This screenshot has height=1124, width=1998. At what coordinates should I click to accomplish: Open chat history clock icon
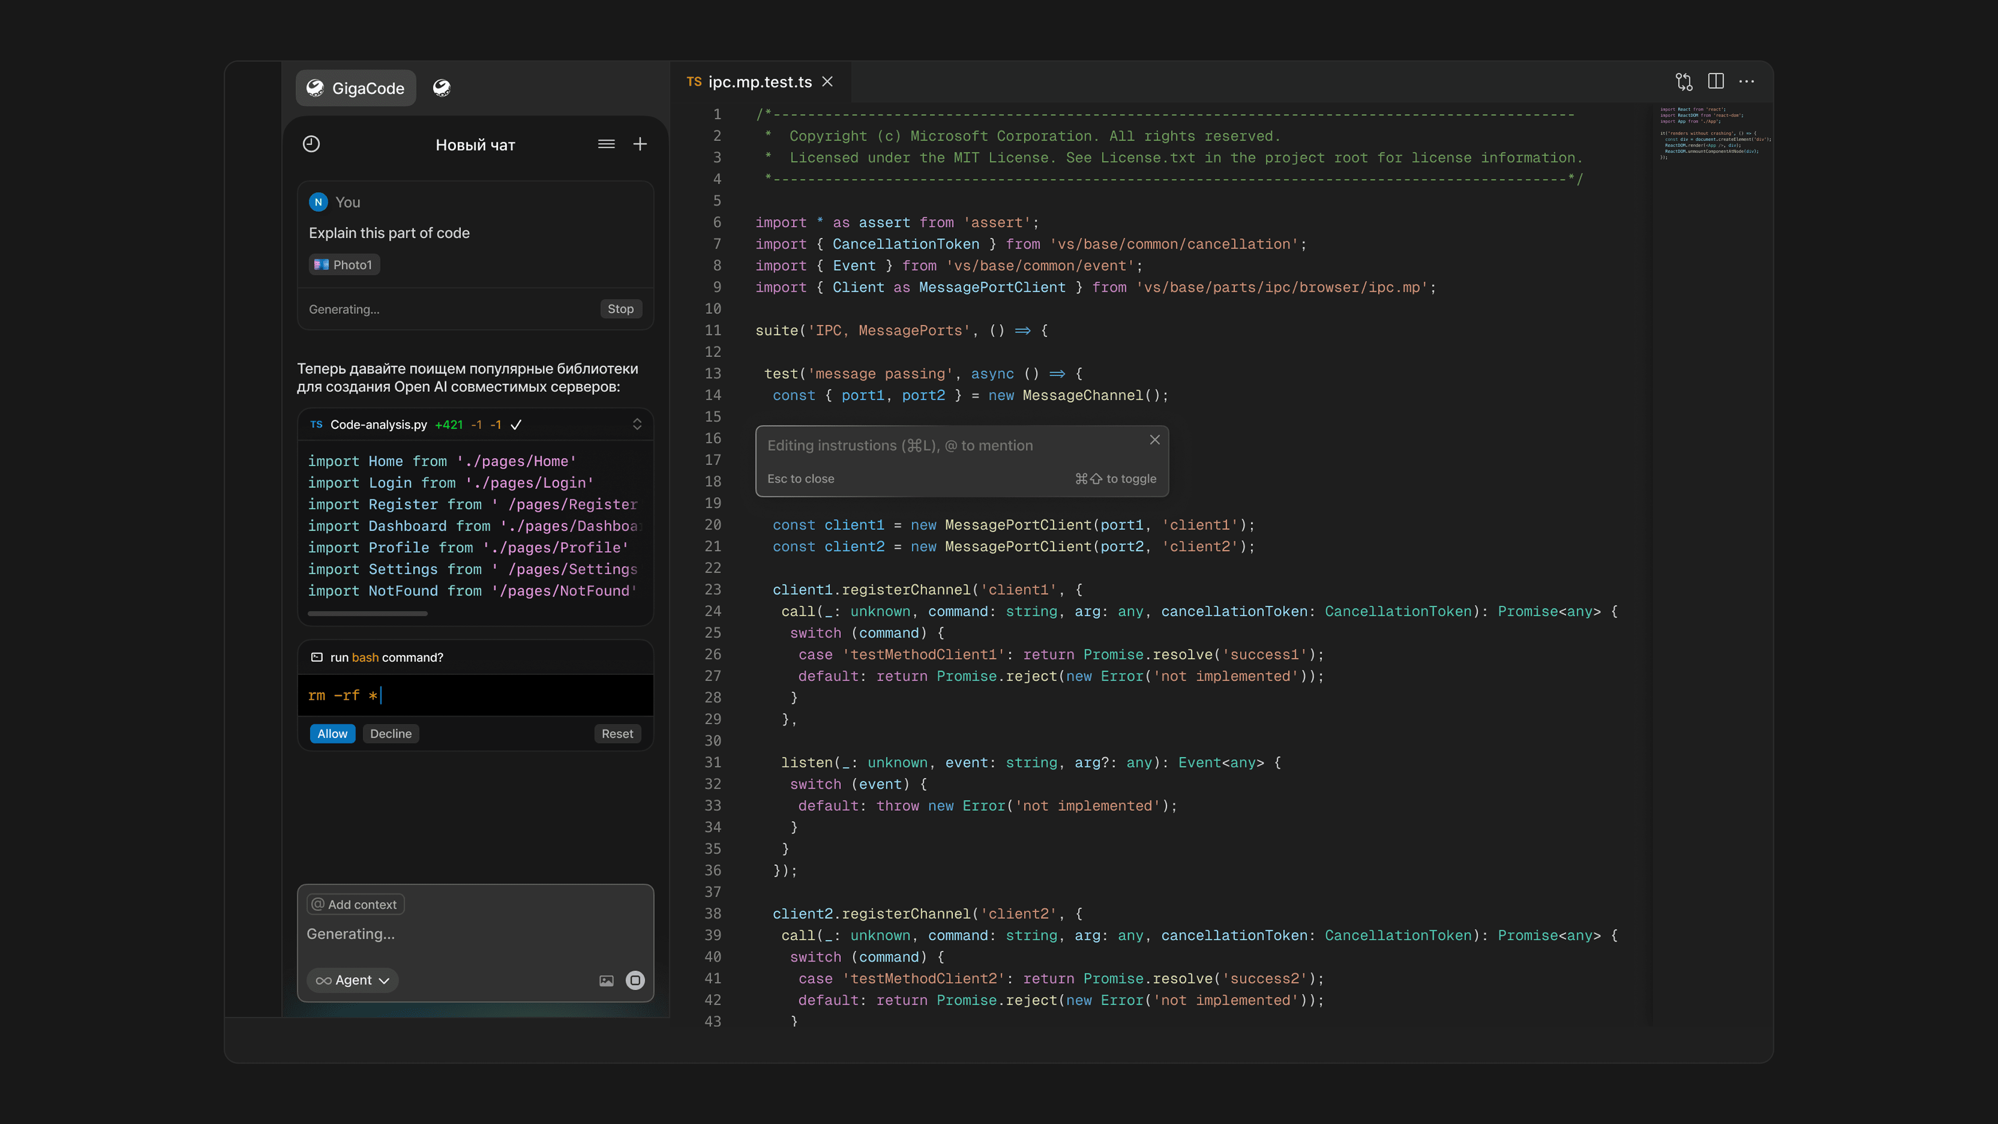click(311, 144)
